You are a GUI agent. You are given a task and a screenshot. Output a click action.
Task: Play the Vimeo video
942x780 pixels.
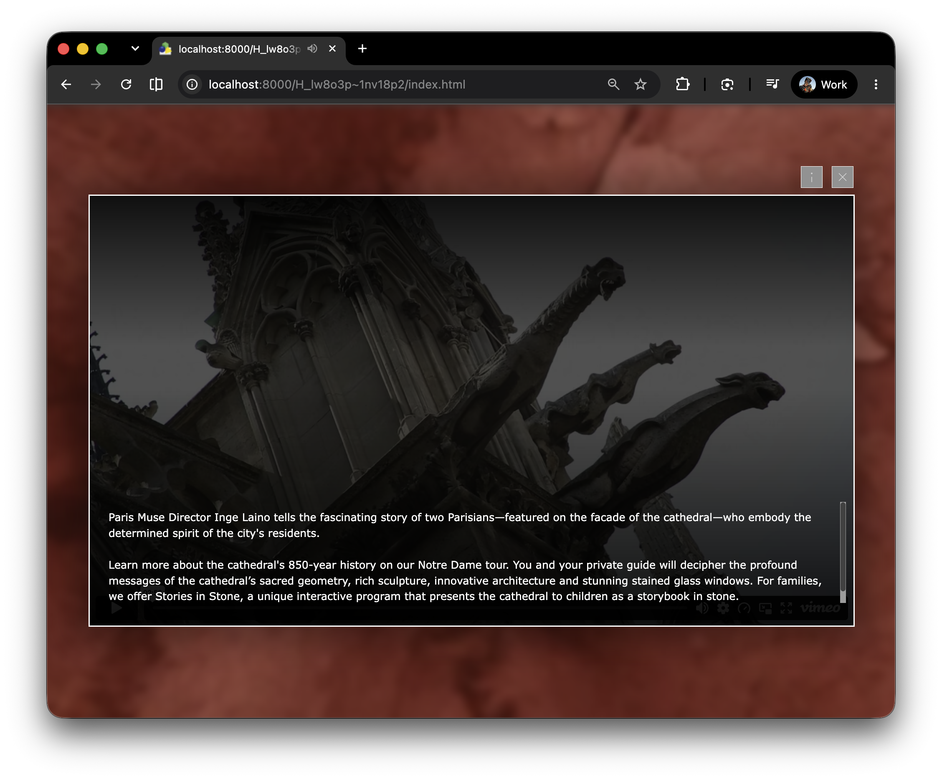point(116,608)
